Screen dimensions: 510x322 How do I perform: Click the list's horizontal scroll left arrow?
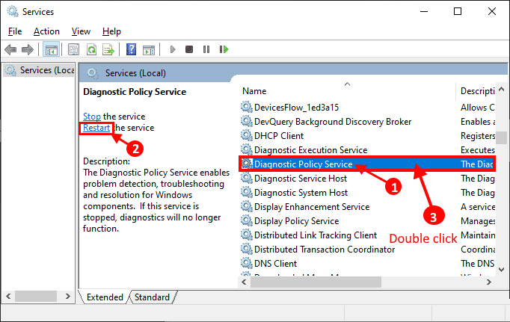[244, 282]
